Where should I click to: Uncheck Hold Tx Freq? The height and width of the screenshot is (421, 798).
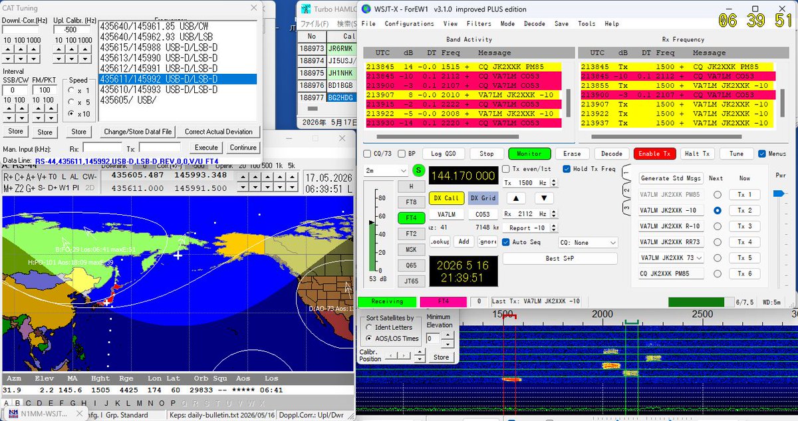567,170
